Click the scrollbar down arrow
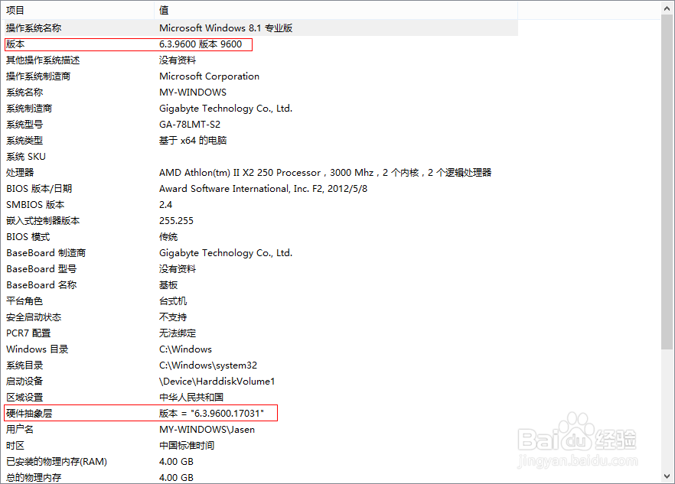This screenshot has height=484, width=675. [667, 476]
